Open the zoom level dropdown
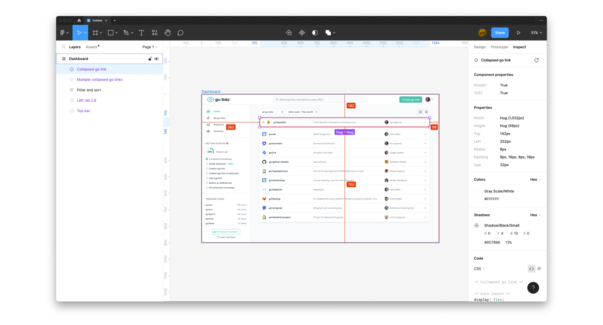 535,32
